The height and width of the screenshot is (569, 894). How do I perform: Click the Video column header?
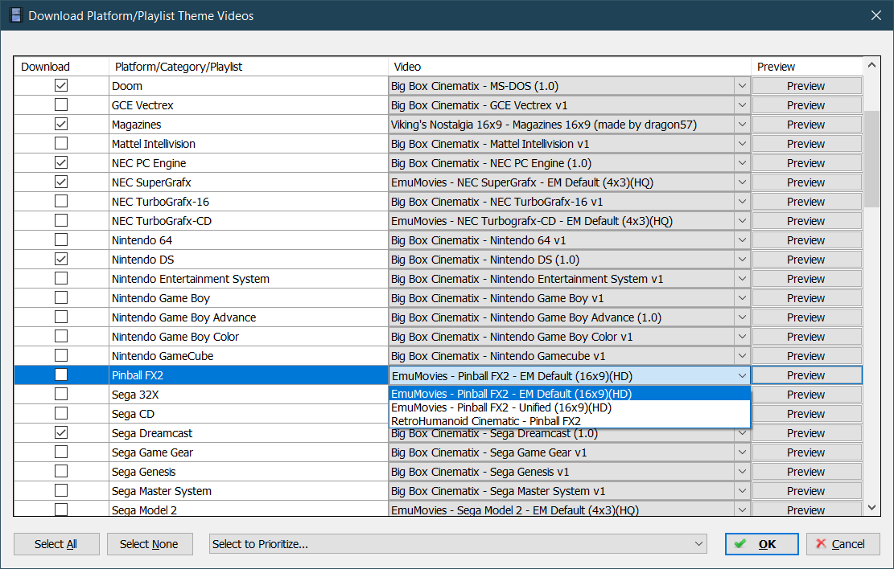point(569,67)
